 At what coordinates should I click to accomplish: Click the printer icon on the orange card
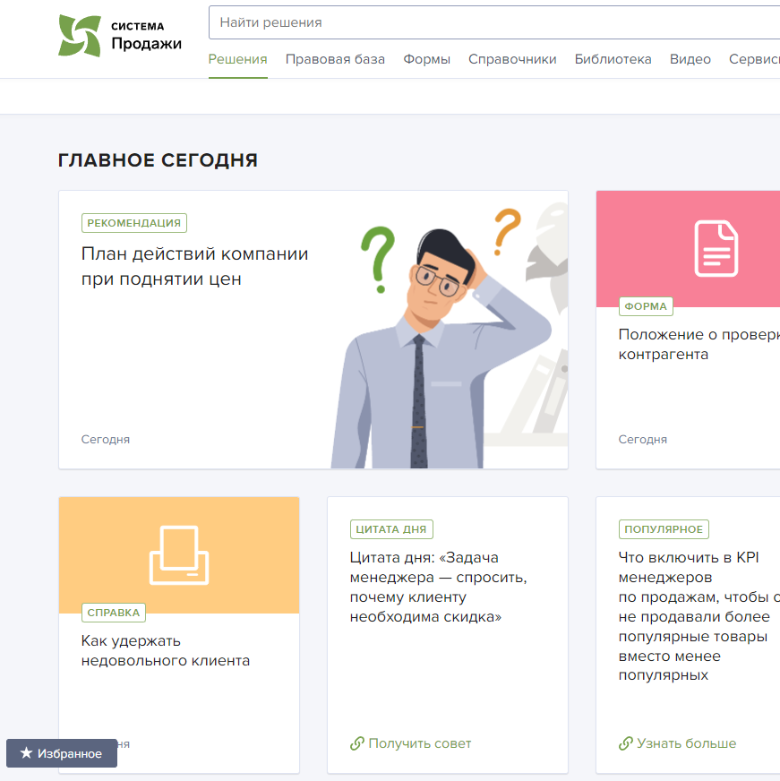click(179, 555)
